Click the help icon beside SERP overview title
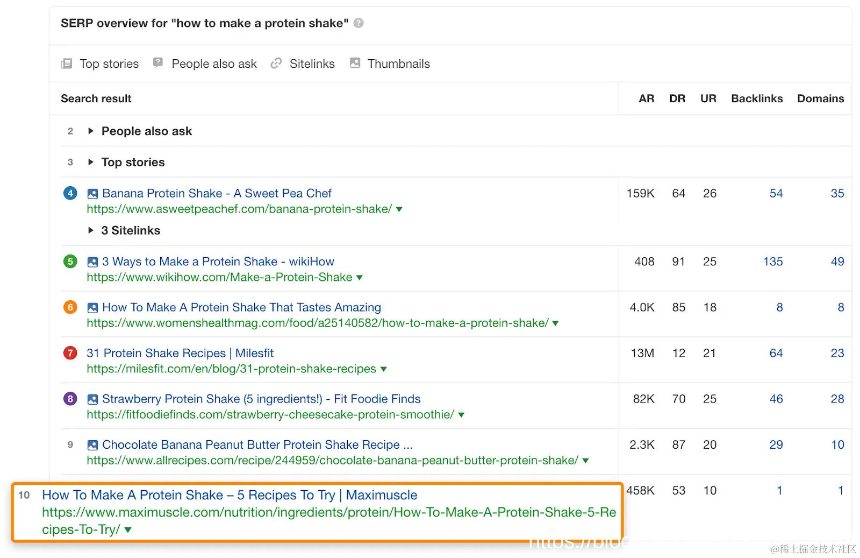The width and height of the screenshot is (860, 558). point(359,23)
